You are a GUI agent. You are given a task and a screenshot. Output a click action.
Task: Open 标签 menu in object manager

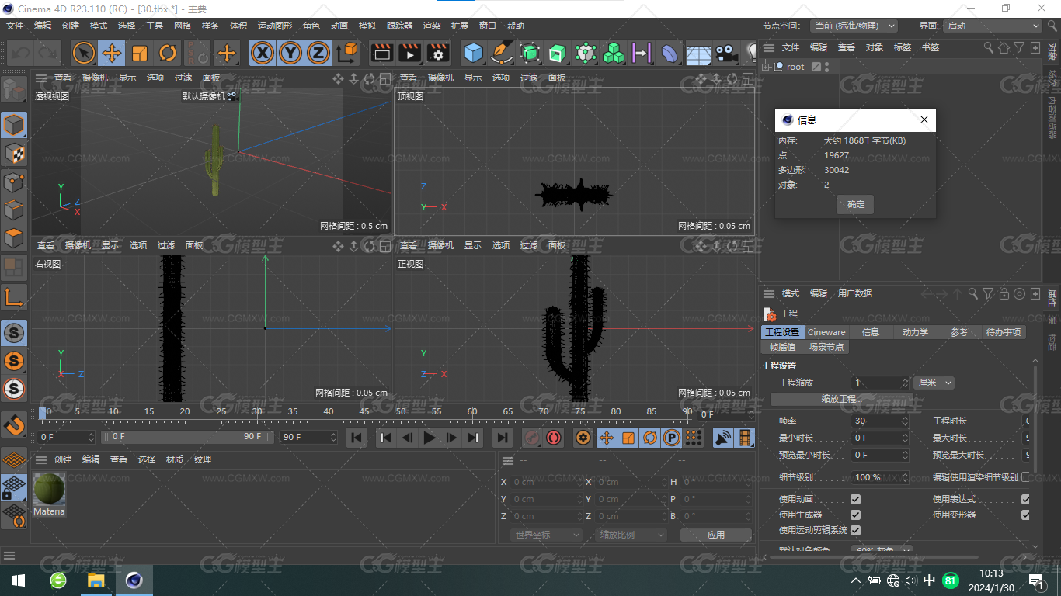(902, 47)
